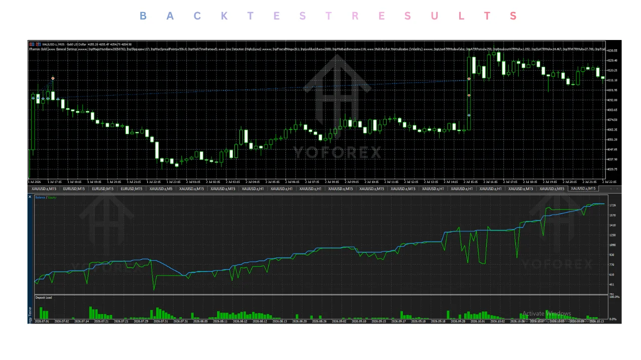The height and width of the screenshot is (360, 641).
Task: Select the highlighted active XAUUSD.s,M15 tab
Action: (583, 188)
